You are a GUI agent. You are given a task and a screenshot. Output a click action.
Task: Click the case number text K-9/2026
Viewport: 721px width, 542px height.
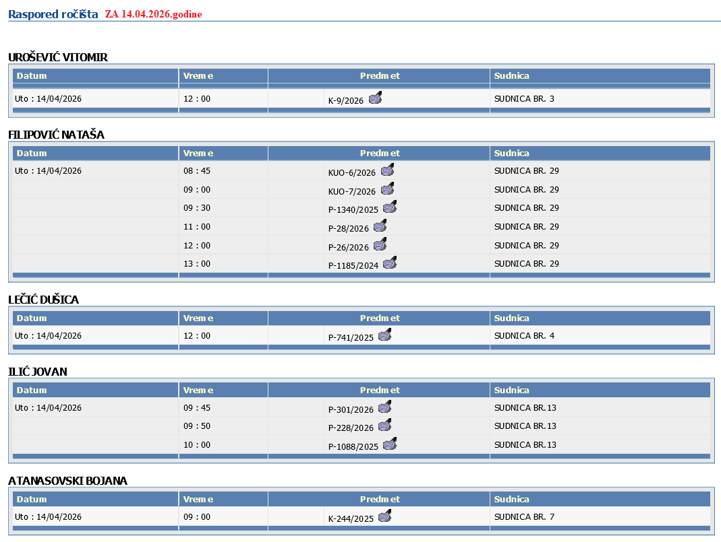(345, 101)
